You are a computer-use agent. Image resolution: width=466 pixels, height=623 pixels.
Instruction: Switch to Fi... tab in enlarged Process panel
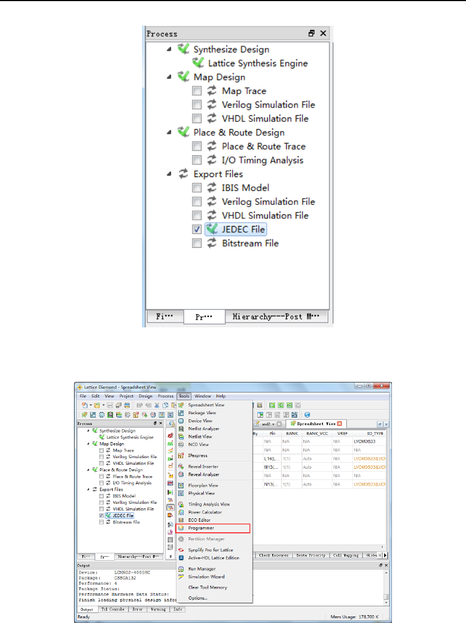coord(164,317)
